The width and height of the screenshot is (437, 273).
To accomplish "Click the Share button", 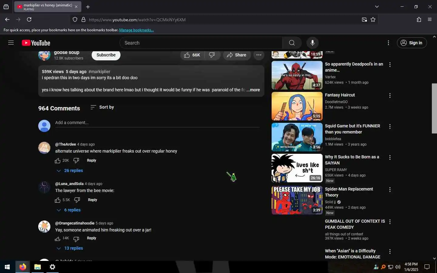I will click(x=236, y=55).
